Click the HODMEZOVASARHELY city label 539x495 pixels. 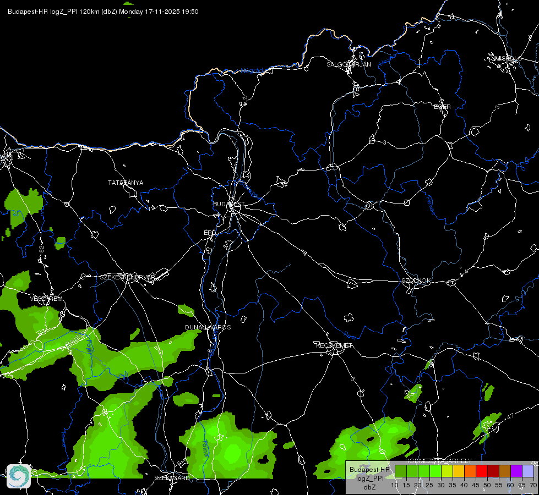[x=439, y=461]
